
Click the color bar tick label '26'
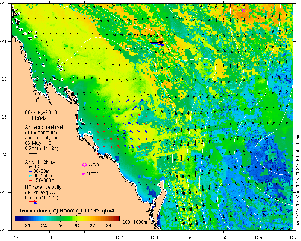pos(76,226)
